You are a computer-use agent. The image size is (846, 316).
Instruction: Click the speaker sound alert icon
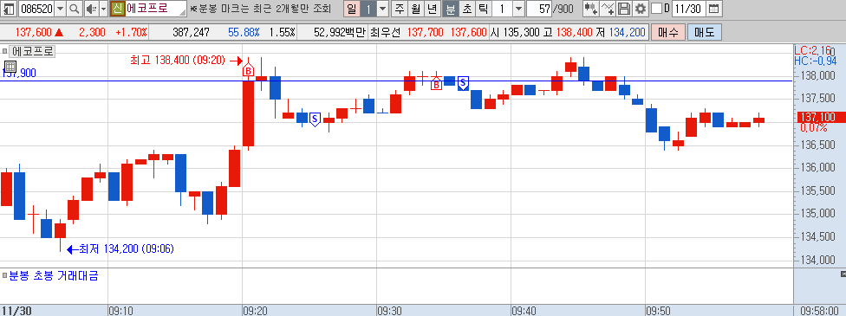click(x=91, y=9)
